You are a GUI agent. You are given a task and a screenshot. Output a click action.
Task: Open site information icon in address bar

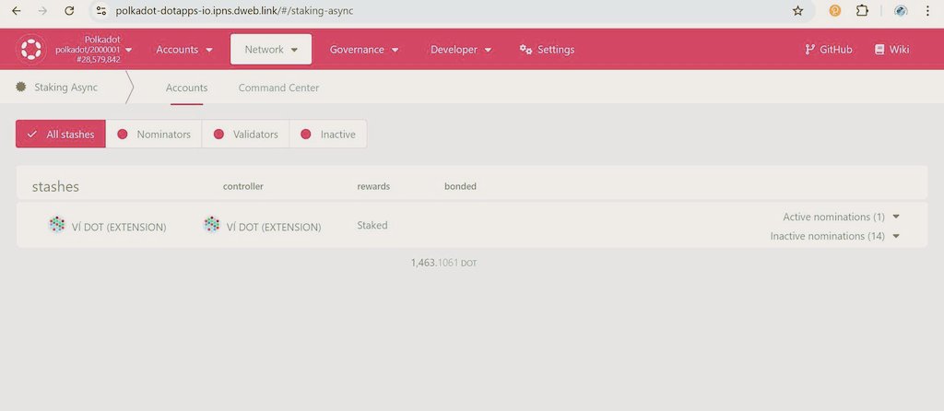[101, 11]
